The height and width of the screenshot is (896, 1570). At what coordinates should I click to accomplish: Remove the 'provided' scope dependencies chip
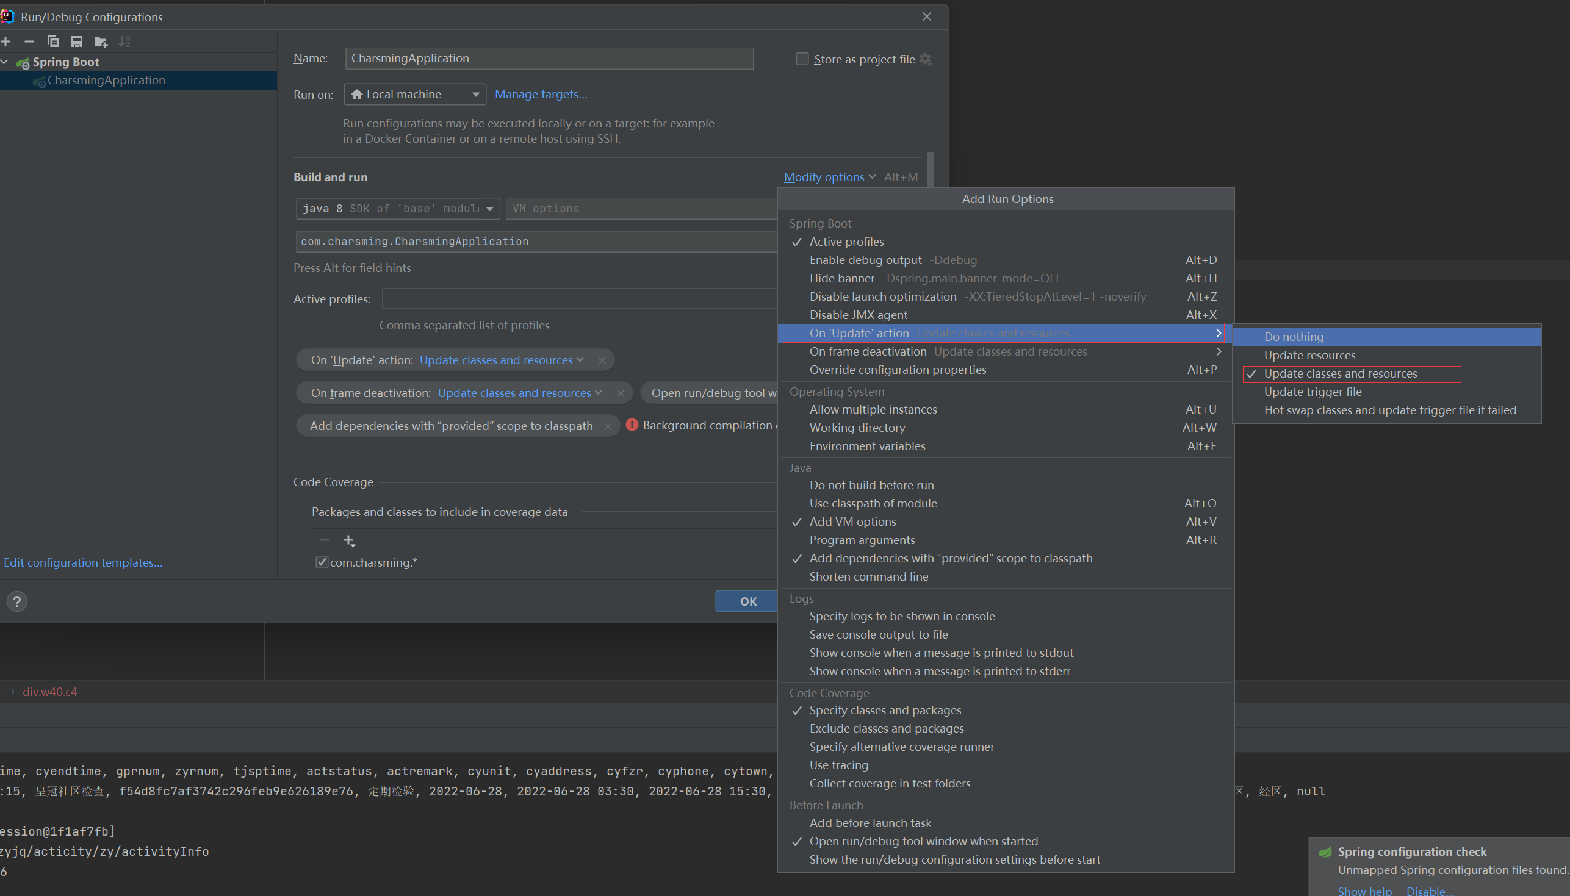point(608,426)
